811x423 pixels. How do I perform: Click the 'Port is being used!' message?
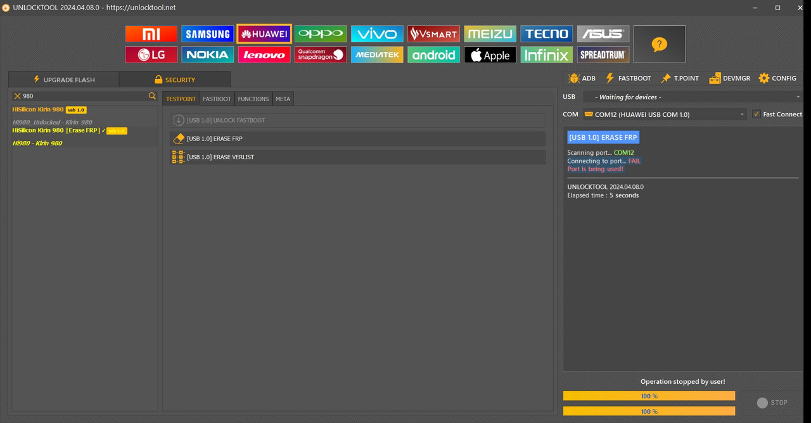tap(595, 169)
